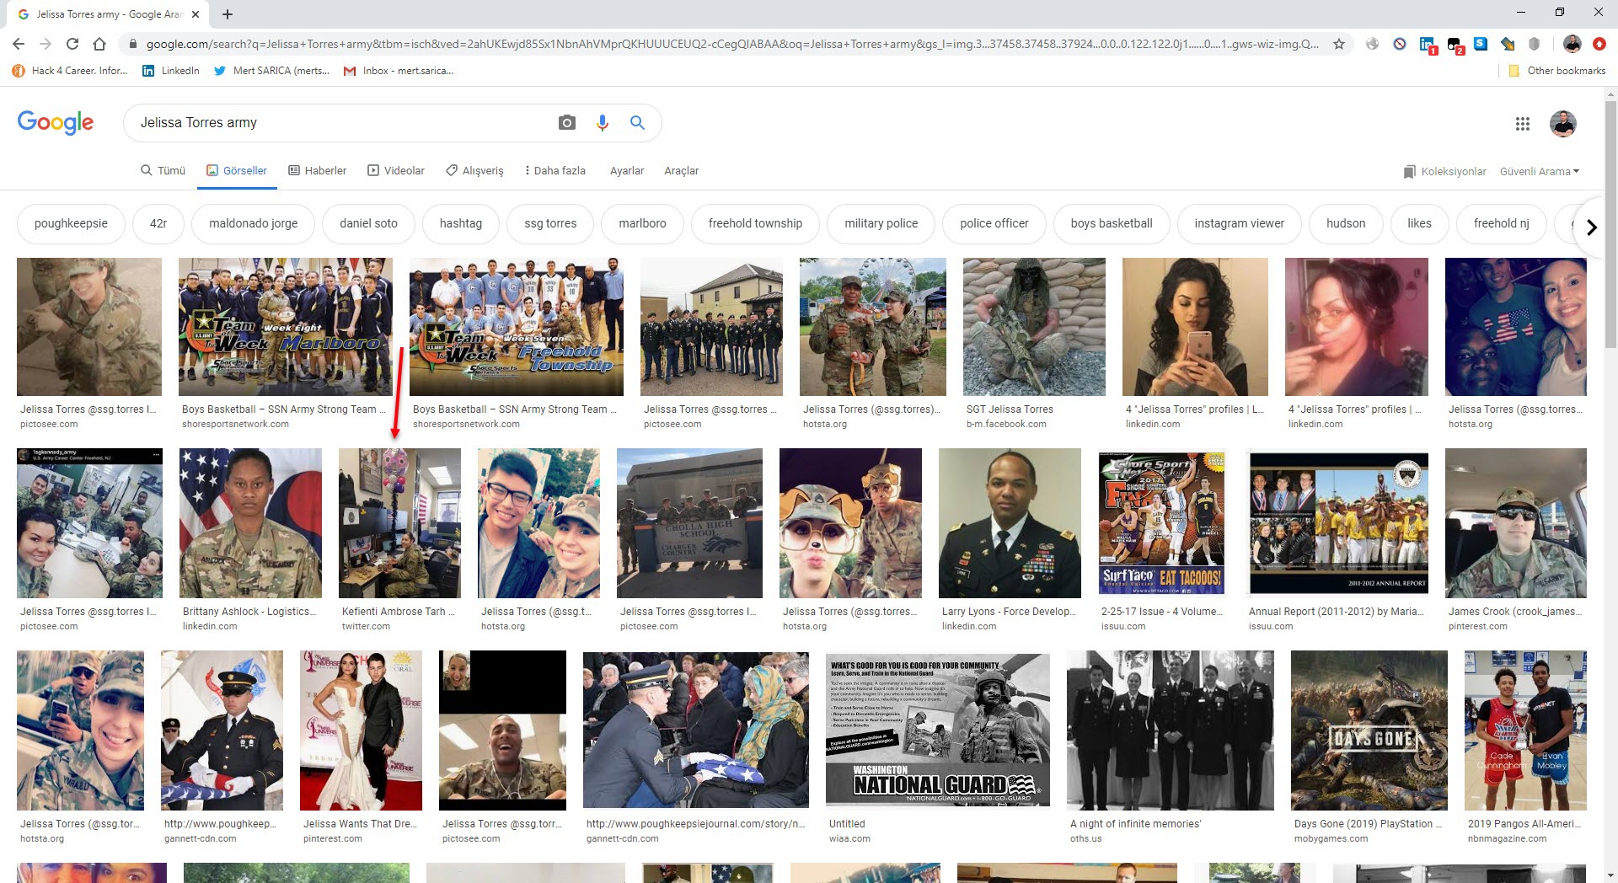
Task: Click the page vertical scrollbar
Action: 1611,223
